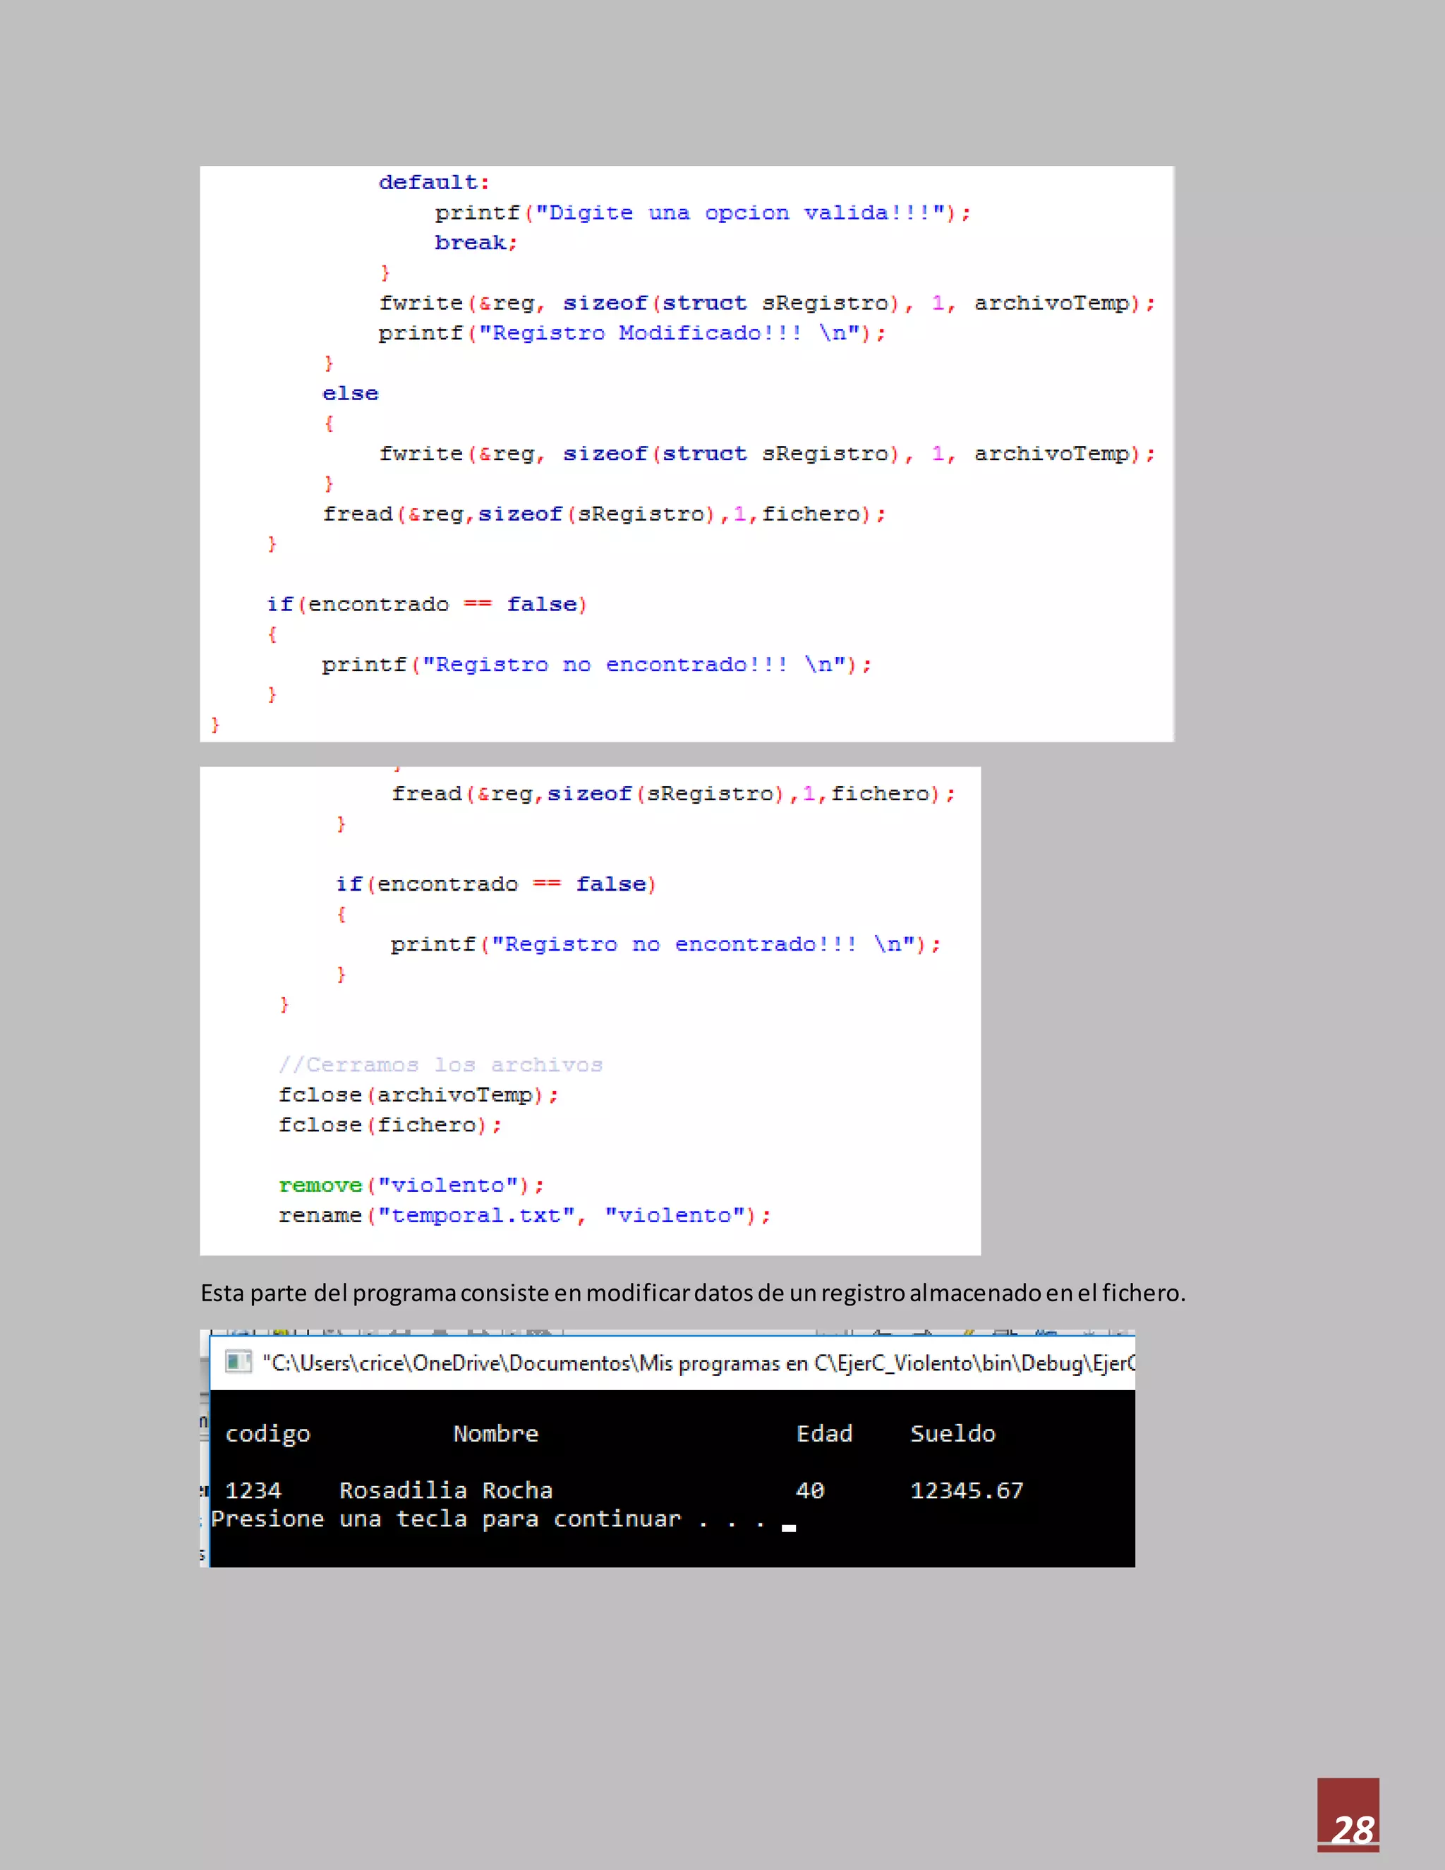
Task: Click the "Sueldo" column header in console
Action: coord(953,1433)
